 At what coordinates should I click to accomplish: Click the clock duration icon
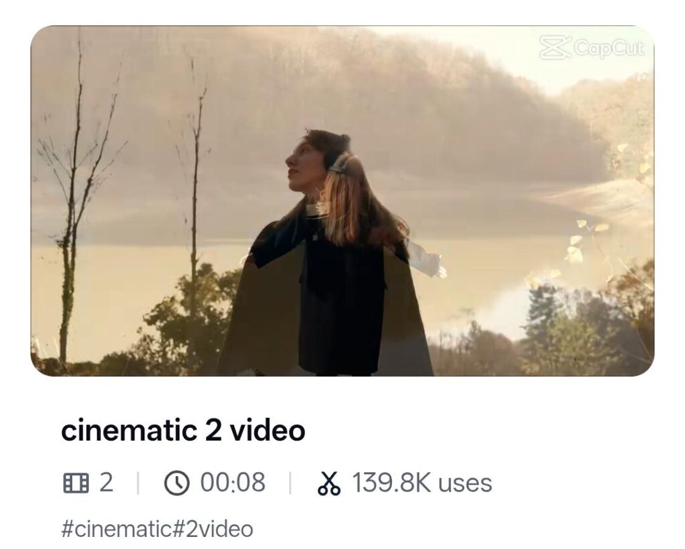pyautogui.click(x=177, y=483)
